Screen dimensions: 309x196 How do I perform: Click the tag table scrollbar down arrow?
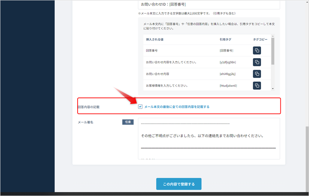click(273, 89)
